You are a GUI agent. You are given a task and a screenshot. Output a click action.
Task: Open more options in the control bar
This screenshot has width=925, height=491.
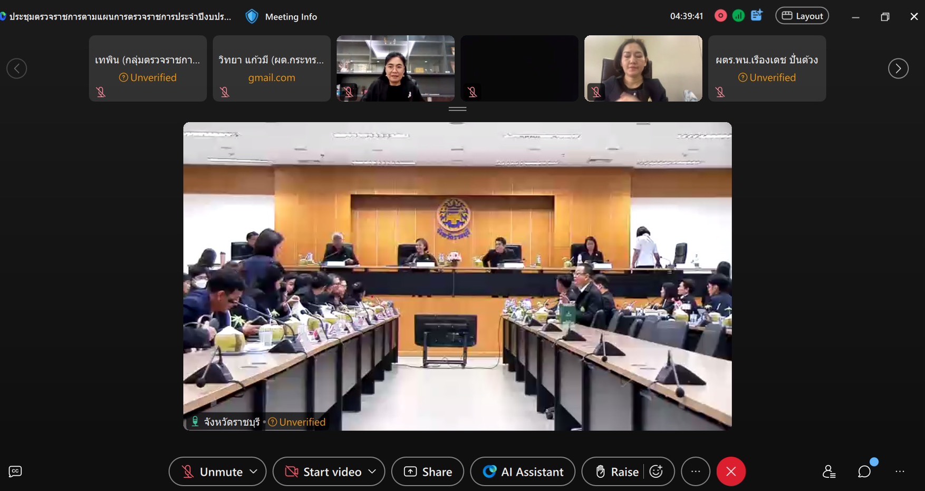pos(696,472)
